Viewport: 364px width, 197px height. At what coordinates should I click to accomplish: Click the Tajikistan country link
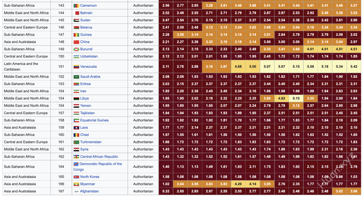87,113
